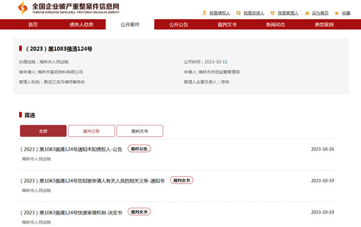Open the 我是管理人 link

tap(288, 13)
